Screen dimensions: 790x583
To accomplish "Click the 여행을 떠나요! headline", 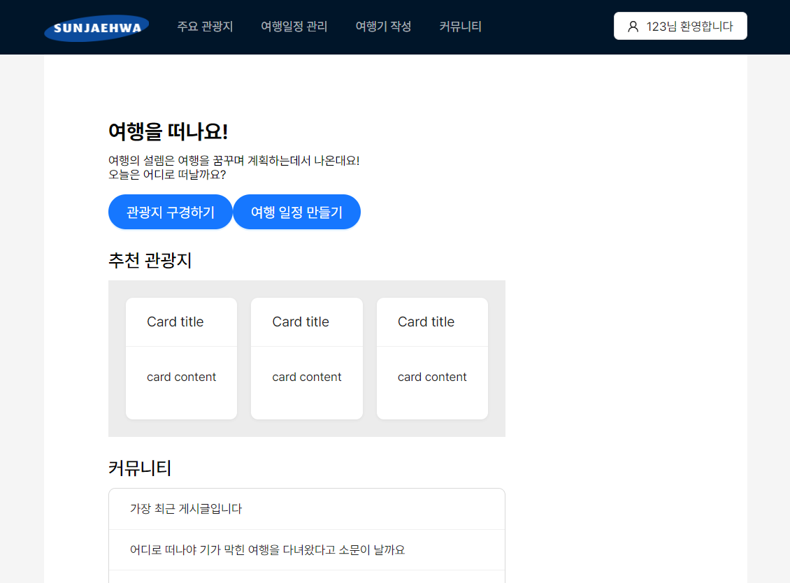I will coord(168,131).
